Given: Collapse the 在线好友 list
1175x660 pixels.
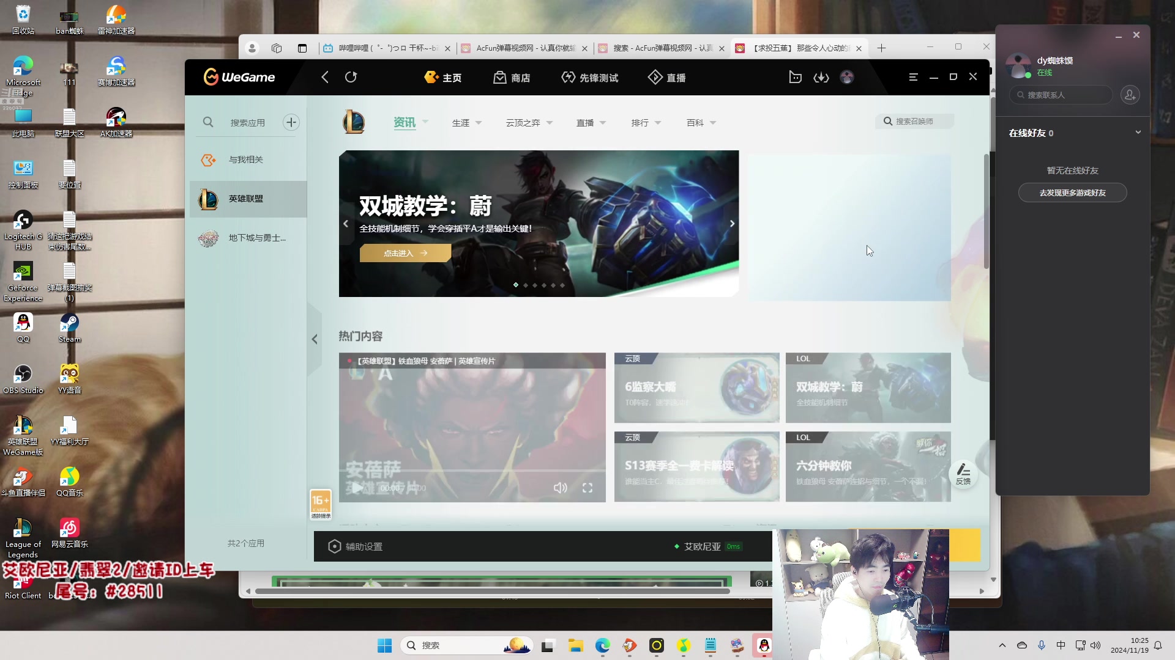Looking at the screenshot, I should [x=1138, y=132].
